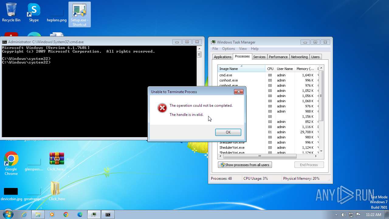The image size is (389, 219).
Task: Open the Skype desktop shortcut
Action: (x=34, y=13)
